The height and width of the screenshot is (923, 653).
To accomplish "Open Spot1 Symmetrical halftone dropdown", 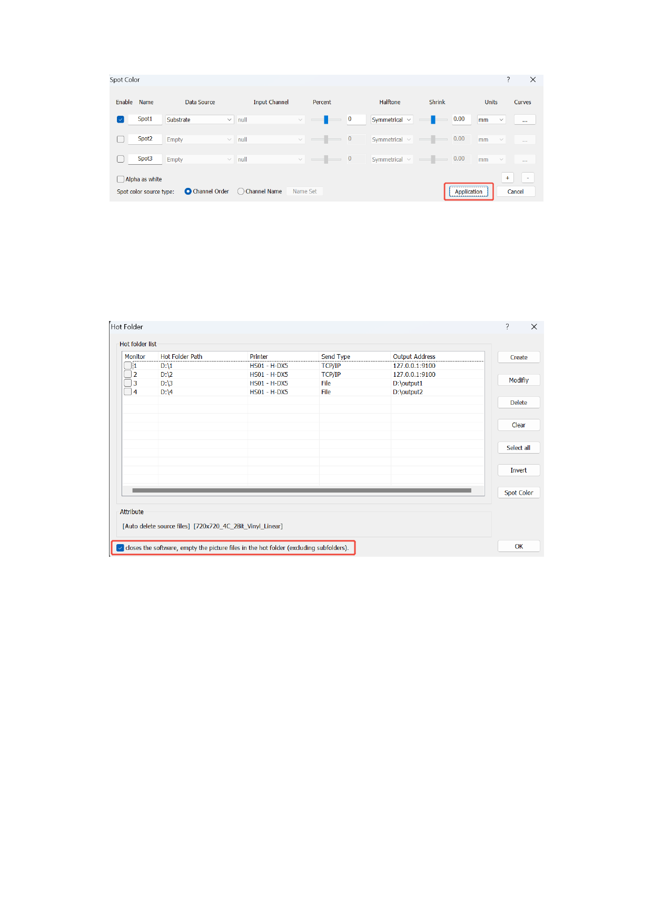I will coord(391,120).
